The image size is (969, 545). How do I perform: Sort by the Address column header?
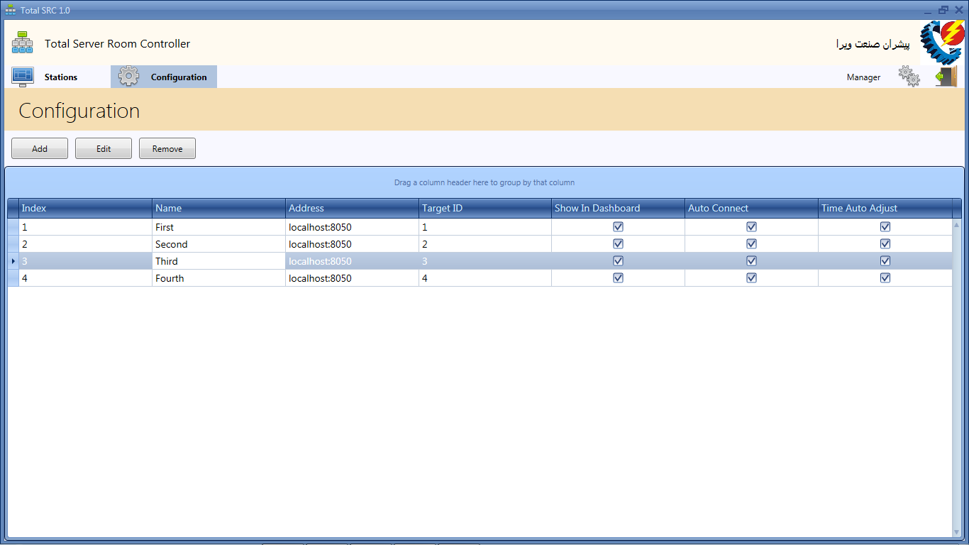tap(352, 208)
